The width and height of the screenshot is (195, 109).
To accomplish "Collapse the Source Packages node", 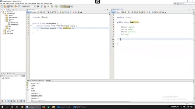I will click(3, 14).
